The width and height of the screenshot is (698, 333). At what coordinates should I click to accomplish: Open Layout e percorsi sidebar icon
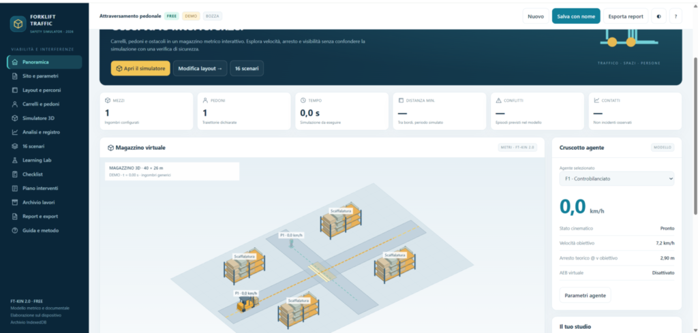pos(15,91)
